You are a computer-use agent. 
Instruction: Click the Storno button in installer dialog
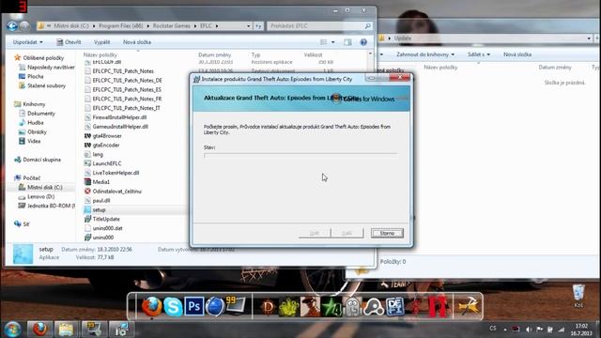[x=387, y=233]
